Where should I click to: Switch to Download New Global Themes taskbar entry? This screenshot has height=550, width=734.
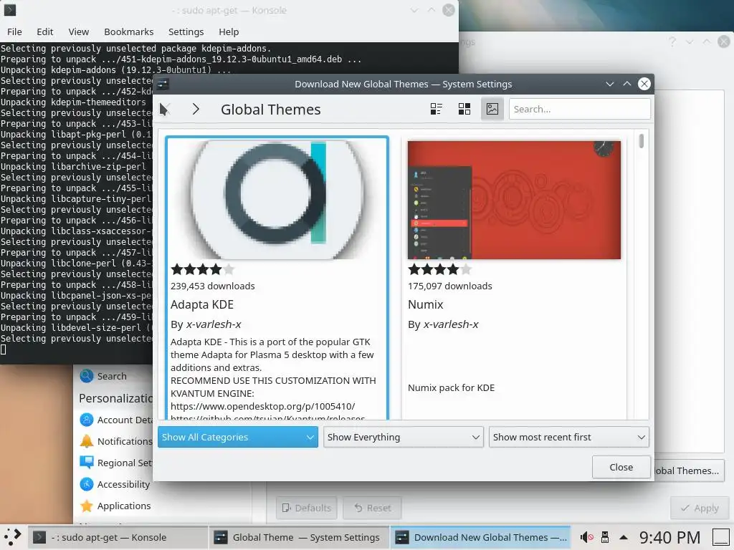click(480, 537)
